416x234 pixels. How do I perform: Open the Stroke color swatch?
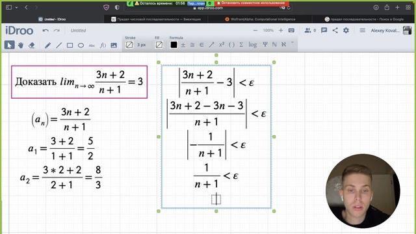129,45
